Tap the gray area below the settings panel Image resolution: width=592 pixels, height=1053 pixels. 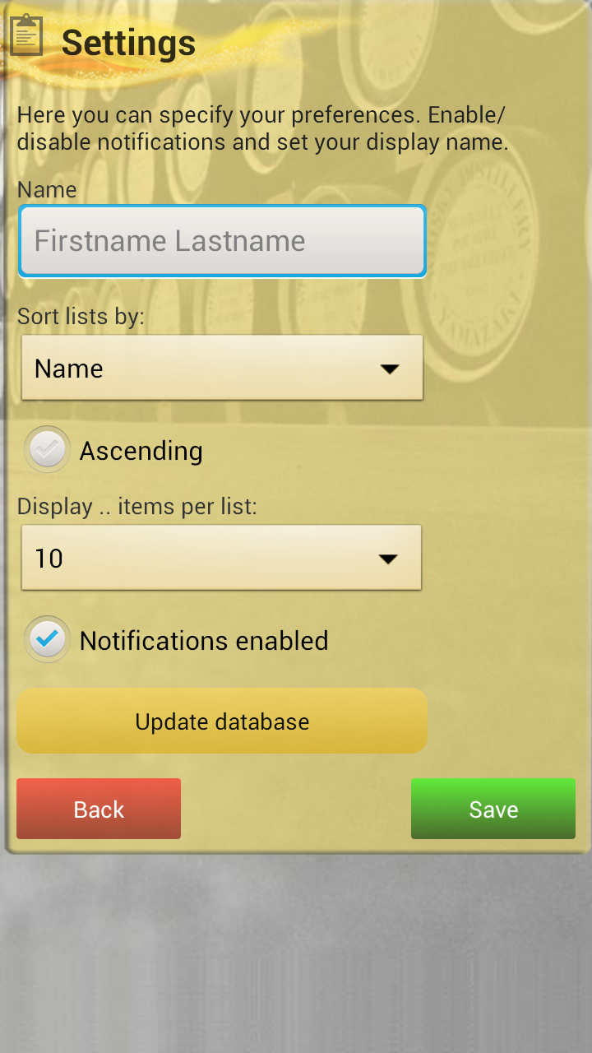click(296, 954)
